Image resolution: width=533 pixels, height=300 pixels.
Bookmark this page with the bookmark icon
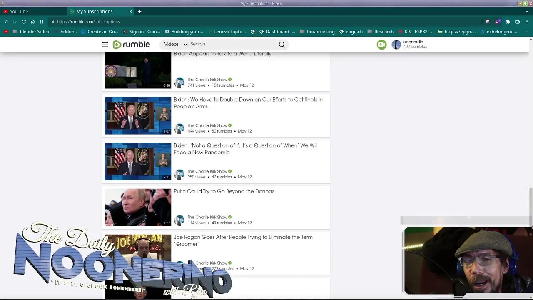(x=42, y=22)
